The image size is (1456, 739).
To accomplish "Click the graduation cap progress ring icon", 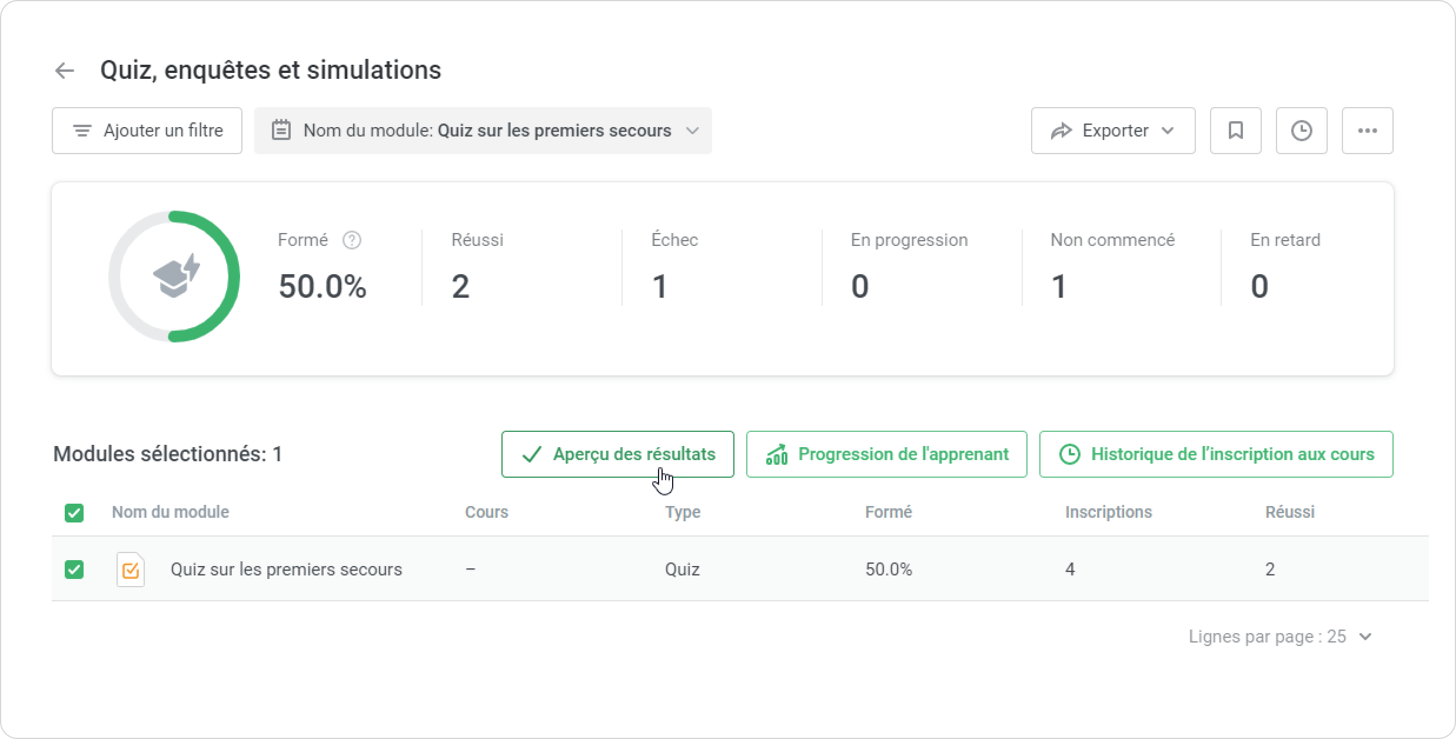I will click(x=175, y=276).
